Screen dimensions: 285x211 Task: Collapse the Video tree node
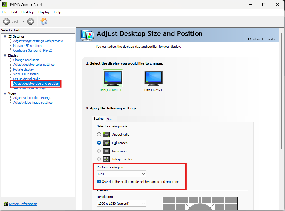pos(5,93)
